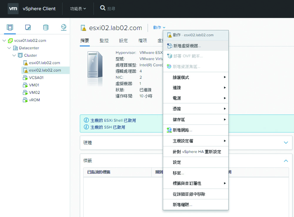Viewport: 294px width, 217px height.
Task: Choose 設定 in the actions menu
Action: pos(196,162)
